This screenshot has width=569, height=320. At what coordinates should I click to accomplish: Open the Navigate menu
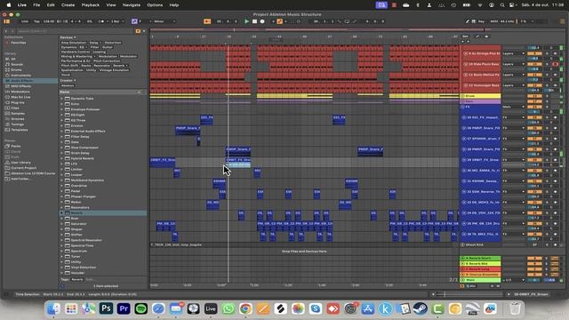point(132,5)
